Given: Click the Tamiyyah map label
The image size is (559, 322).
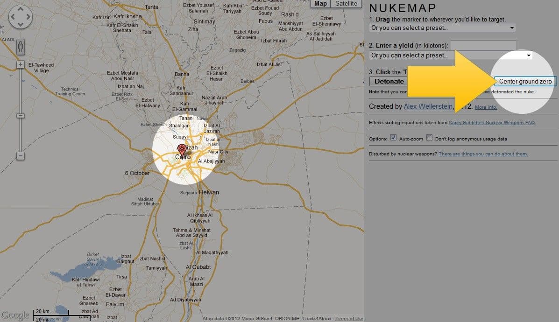Looking at the screenshot, I should 156,268.
